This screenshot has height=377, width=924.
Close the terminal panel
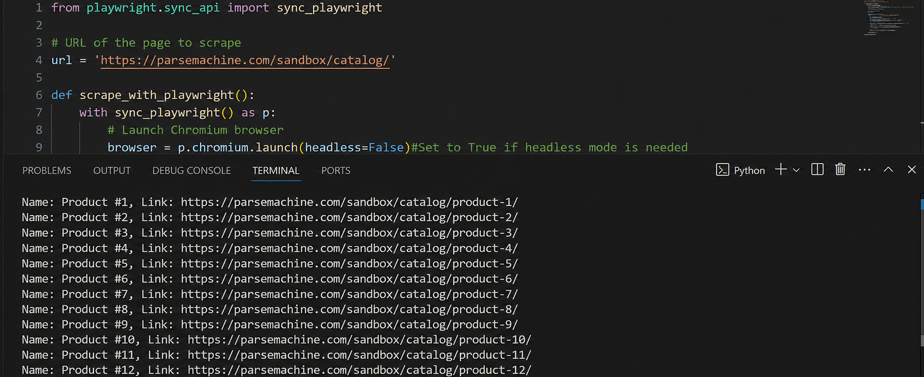[x=912, y=169]
